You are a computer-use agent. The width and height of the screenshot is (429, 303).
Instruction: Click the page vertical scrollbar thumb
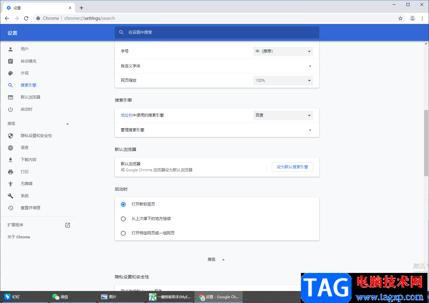[x=426, y=143]
